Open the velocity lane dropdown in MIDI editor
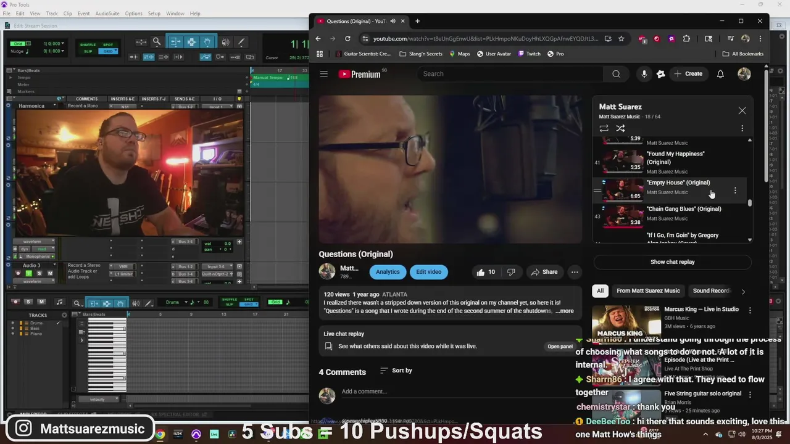 [98, 400]
